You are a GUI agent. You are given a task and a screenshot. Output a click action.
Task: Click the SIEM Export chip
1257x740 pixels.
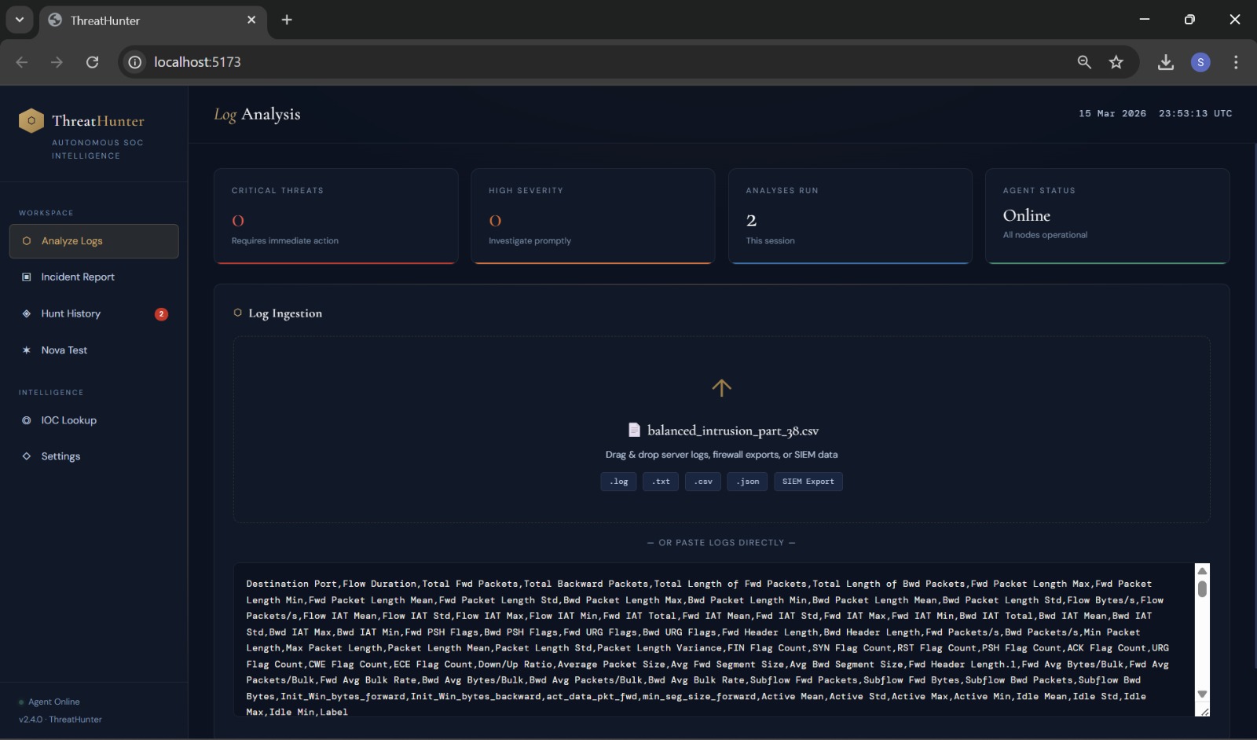[808, 482]
